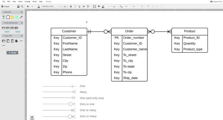Click the wrench tool icon in toolbar
This screenshot has width=223, height=120.
click(163, 6)
